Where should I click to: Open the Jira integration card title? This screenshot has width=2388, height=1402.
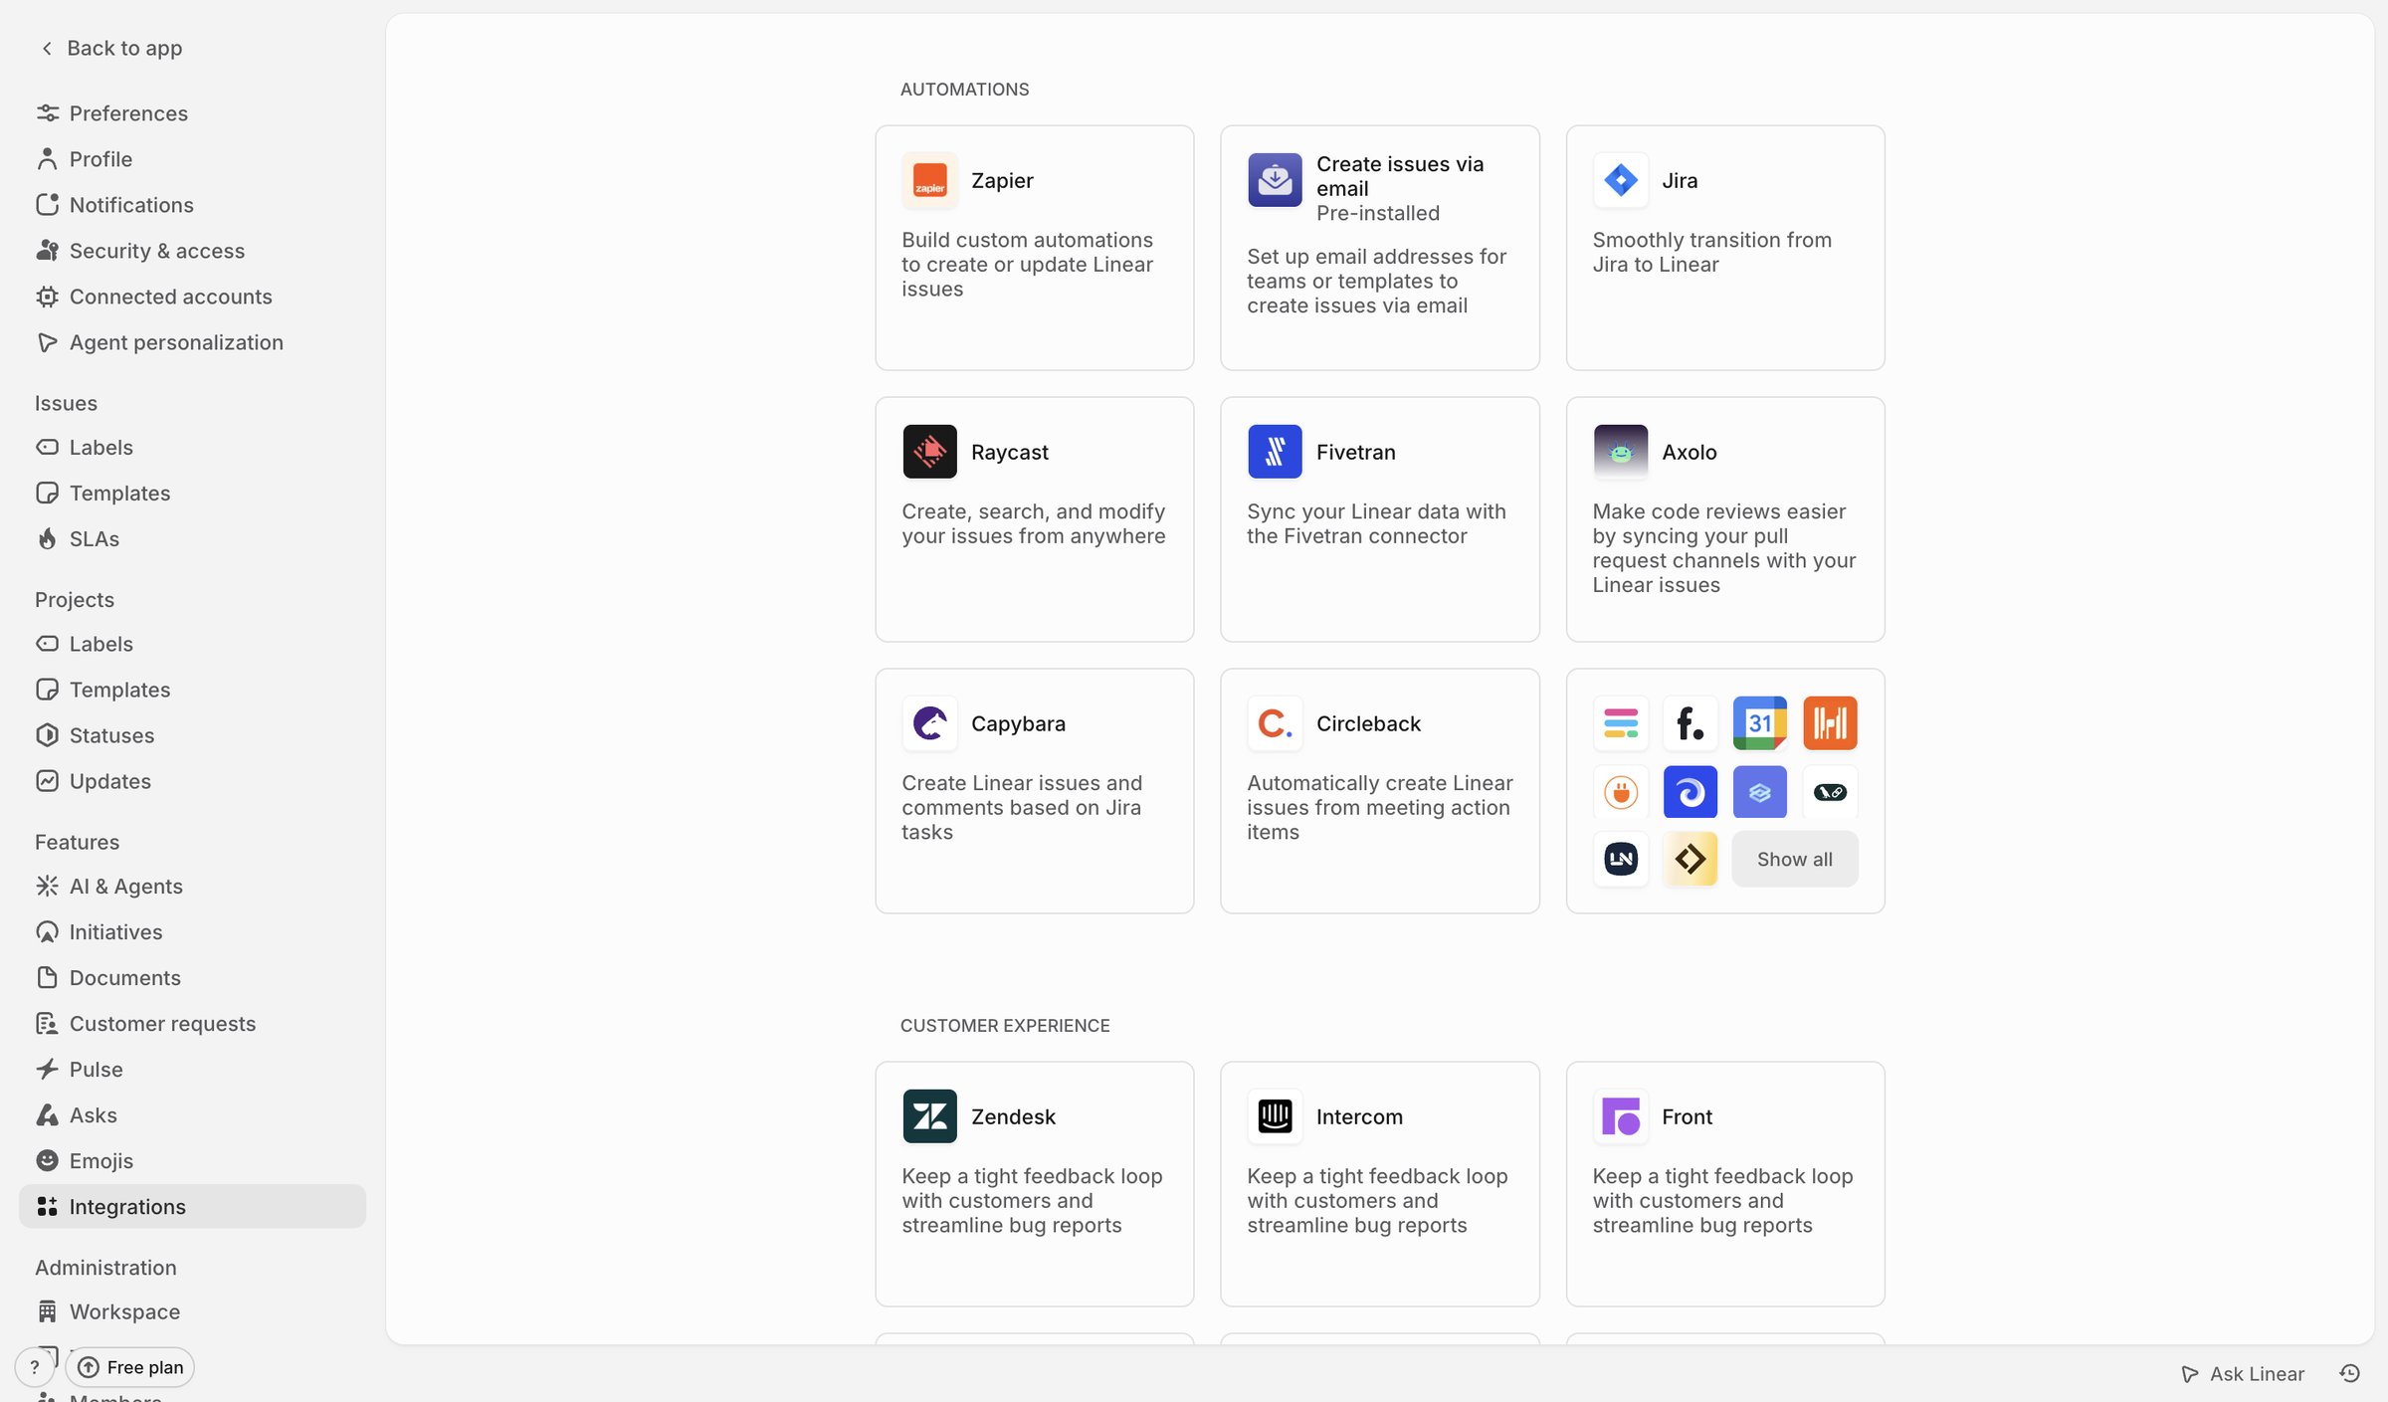(1680, 180)
